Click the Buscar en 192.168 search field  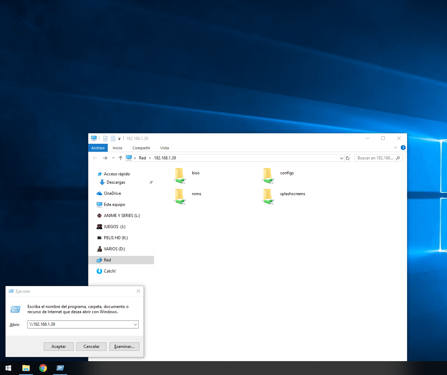coord(375,158)
